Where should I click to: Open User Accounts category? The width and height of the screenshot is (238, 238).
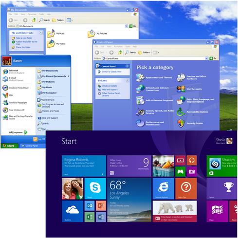[189, 89]
